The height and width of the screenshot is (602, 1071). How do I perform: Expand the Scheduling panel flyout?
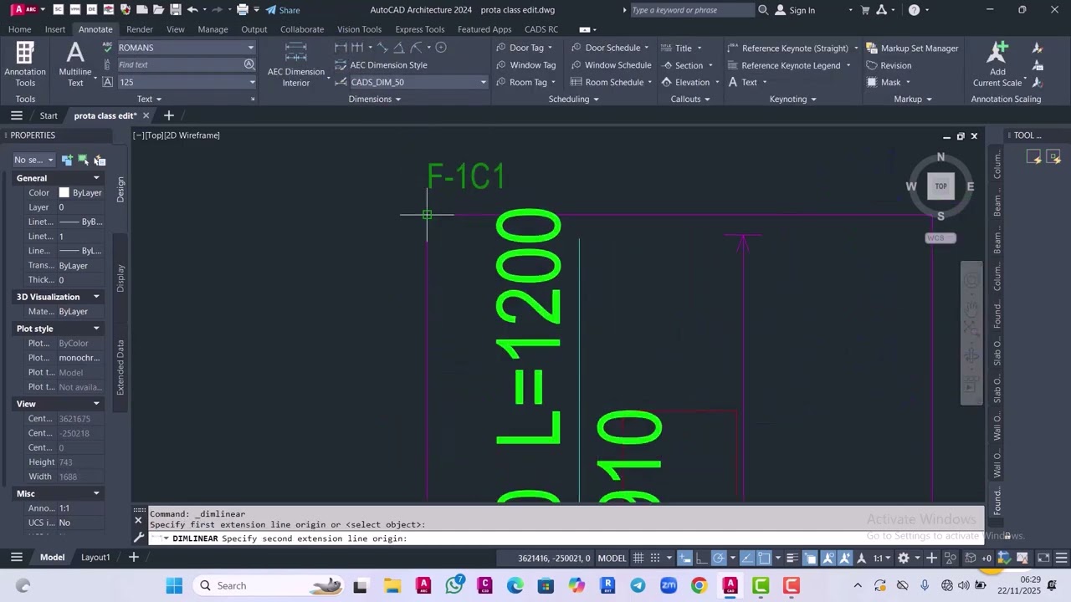pyautogui.click(x=574, y=99)
